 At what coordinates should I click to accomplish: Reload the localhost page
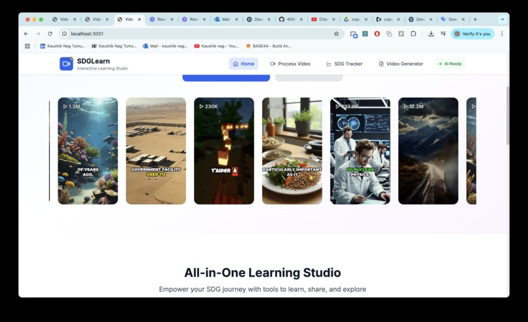point(50,33)
